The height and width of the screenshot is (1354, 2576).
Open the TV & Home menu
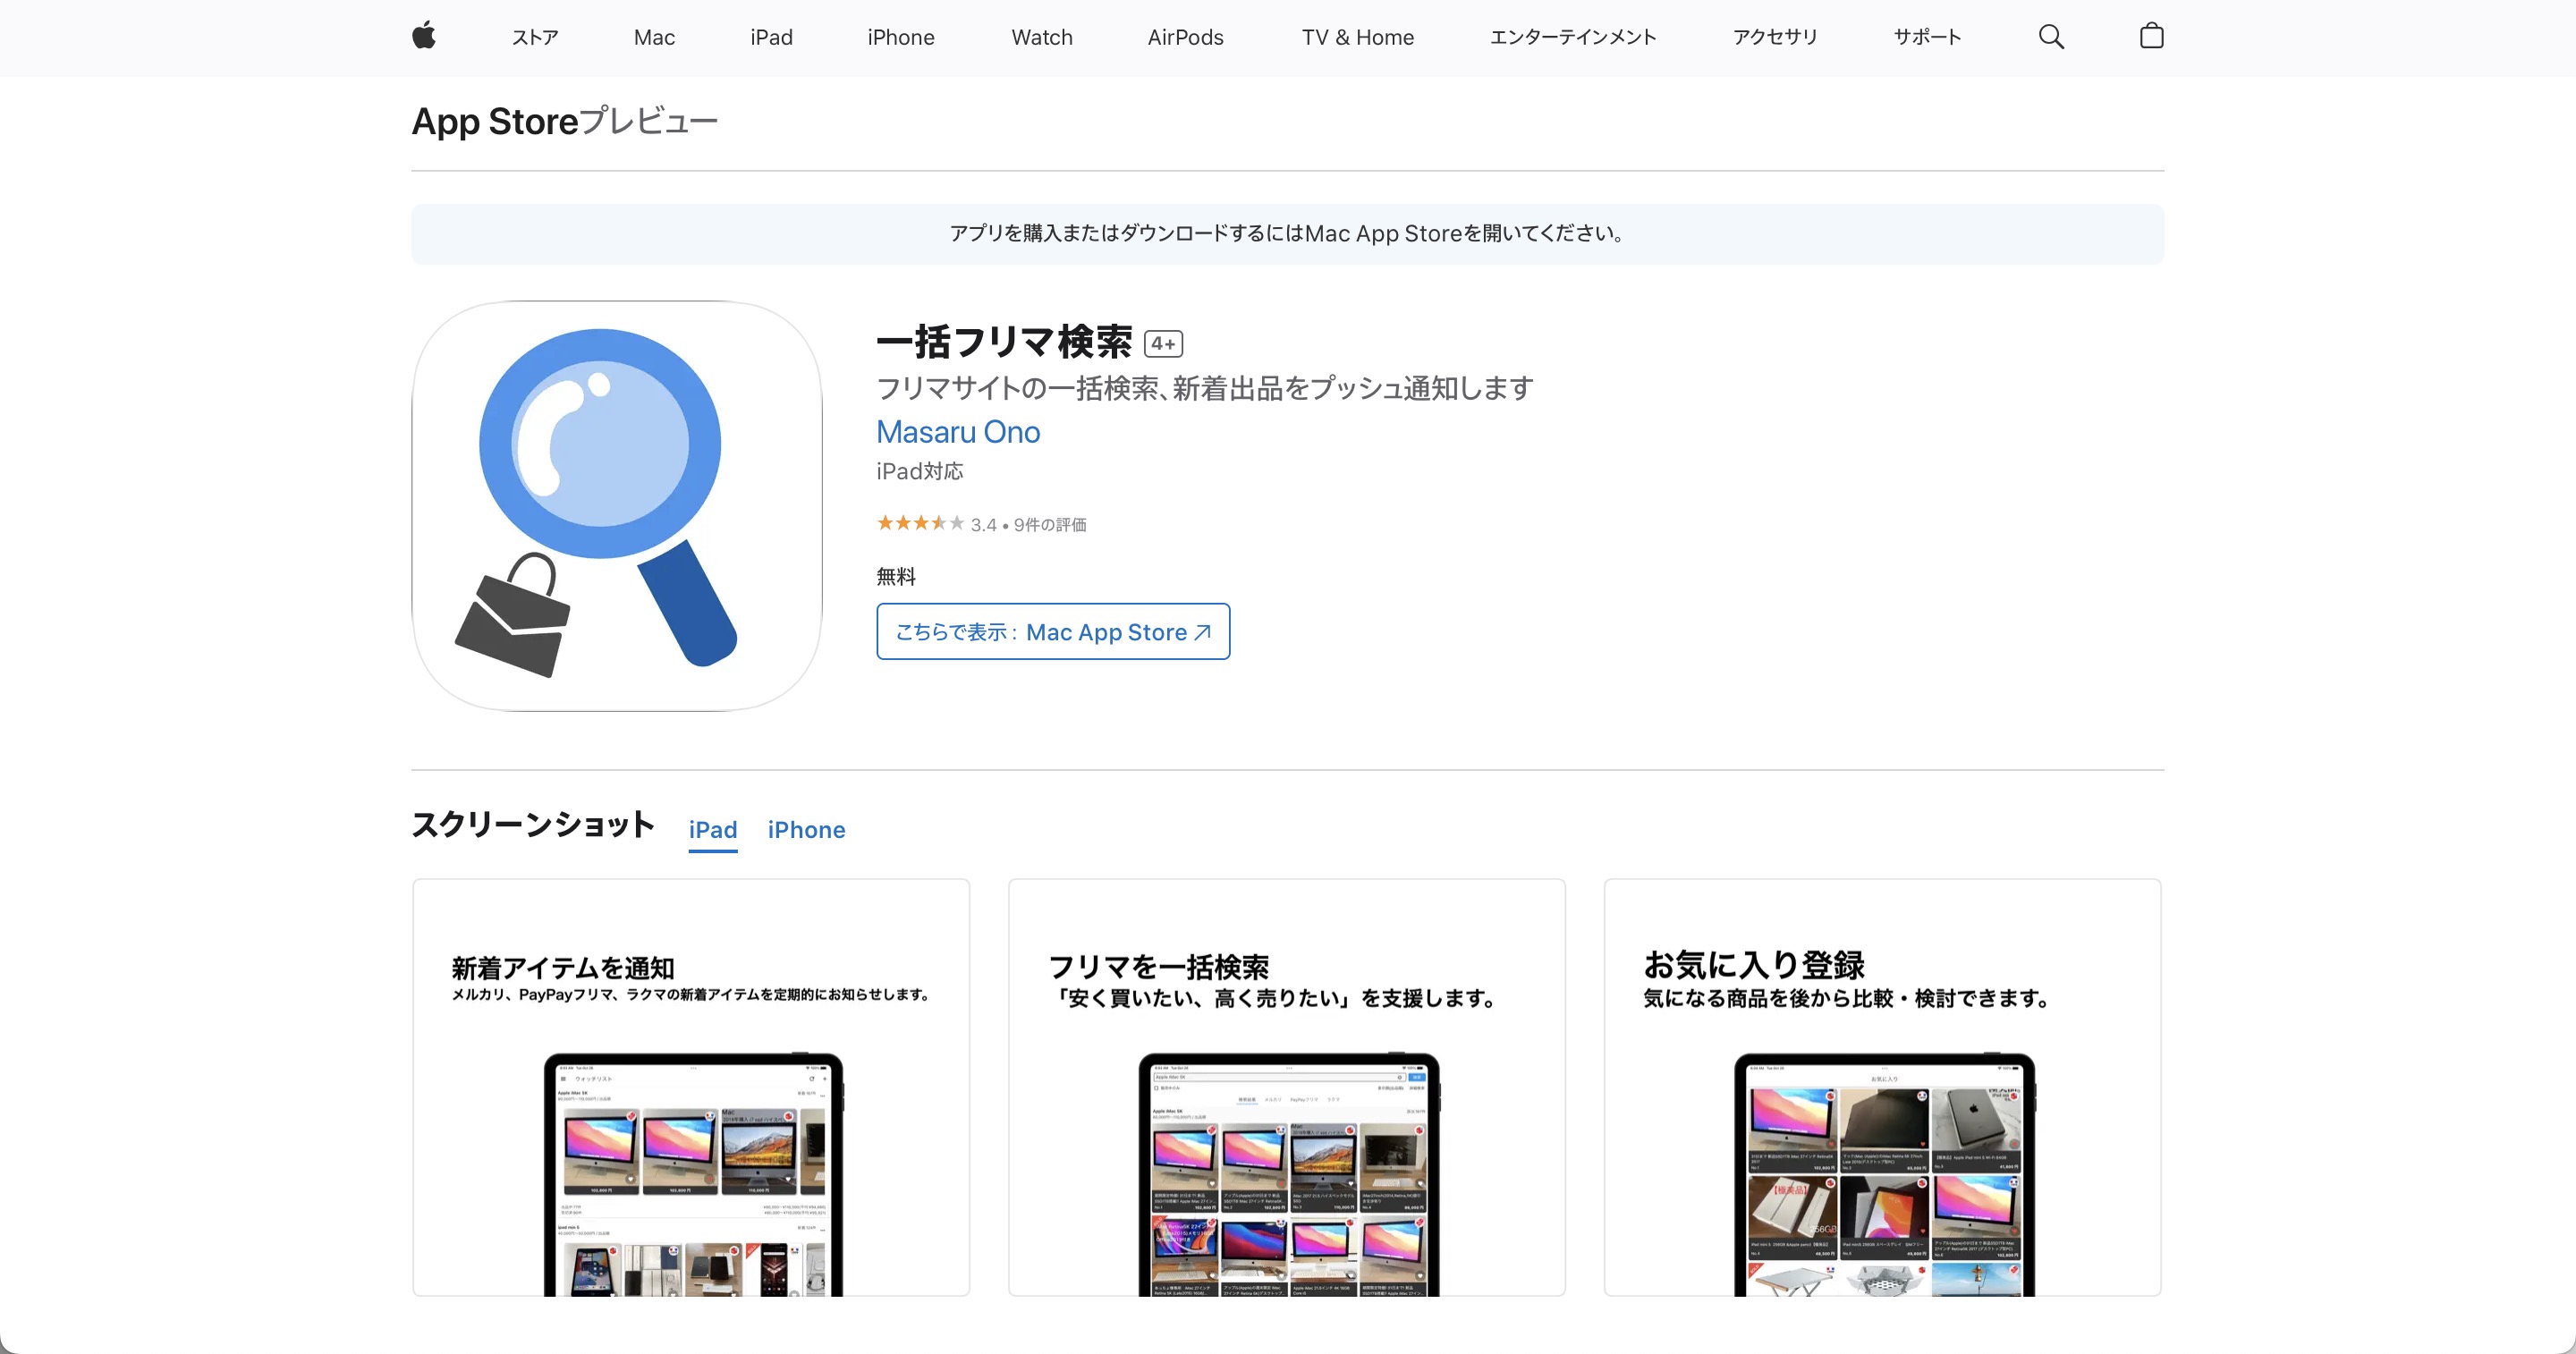[1357, 37]
